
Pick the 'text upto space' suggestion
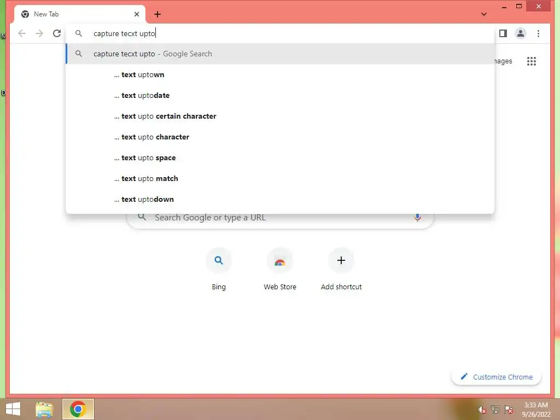point(281,157)
